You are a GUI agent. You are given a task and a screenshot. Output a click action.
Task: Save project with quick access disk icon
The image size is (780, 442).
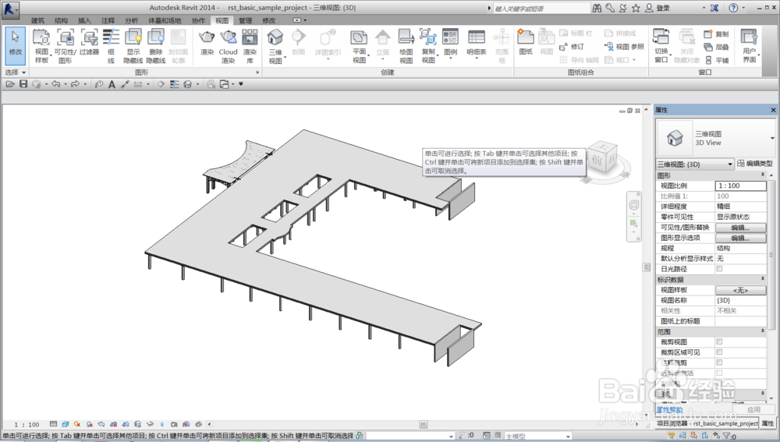pyautogui.click(x=23, y=84)
